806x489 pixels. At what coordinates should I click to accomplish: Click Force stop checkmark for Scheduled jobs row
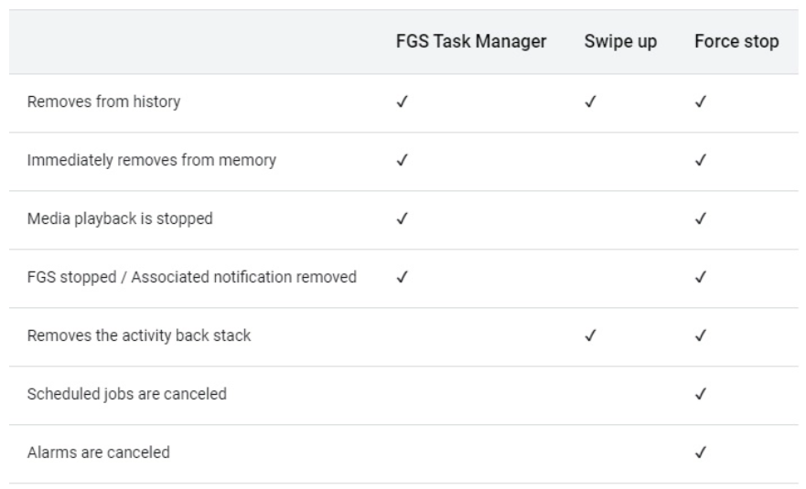(x=700, y=394)
